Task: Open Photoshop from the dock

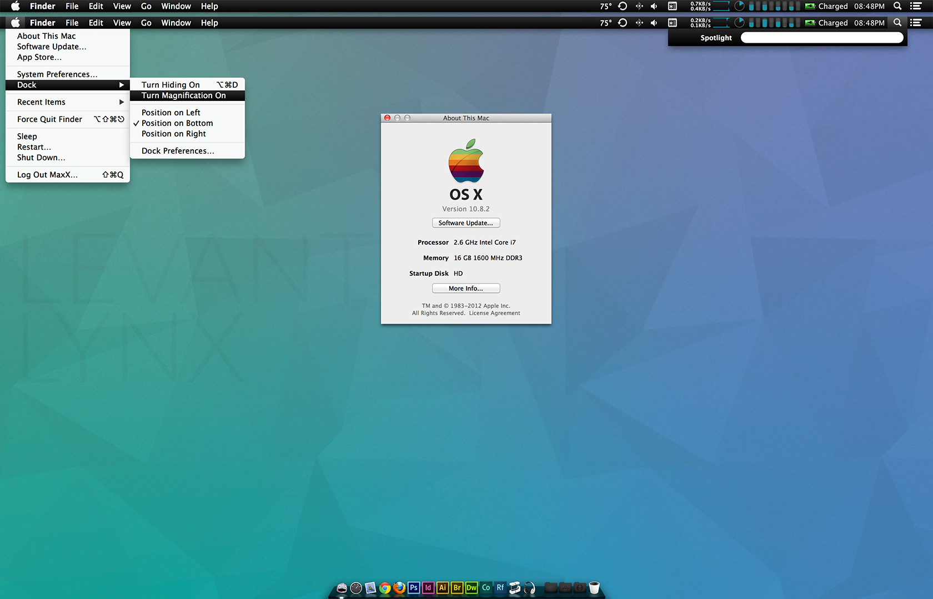Action: (x=414, y=588)
